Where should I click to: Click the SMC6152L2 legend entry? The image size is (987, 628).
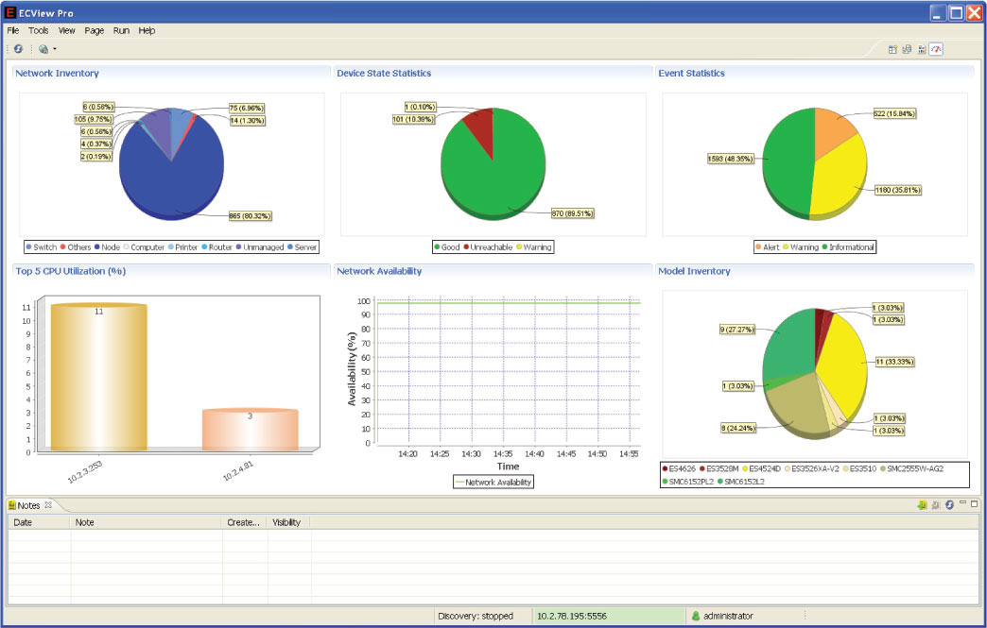(x=741, y=481)
